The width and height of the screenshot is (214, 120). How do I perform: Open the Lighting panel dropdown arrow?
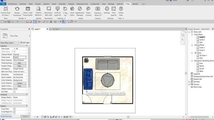pyautogui.click(x=65, y=18)
